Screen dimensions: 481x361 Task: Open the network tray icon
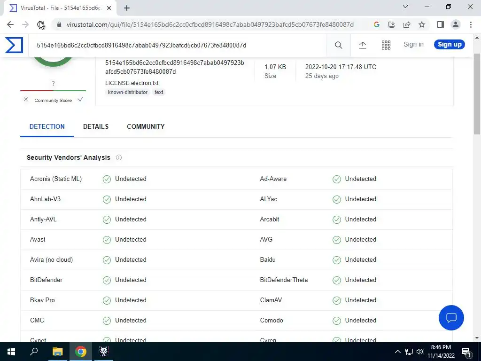point(409,352)
